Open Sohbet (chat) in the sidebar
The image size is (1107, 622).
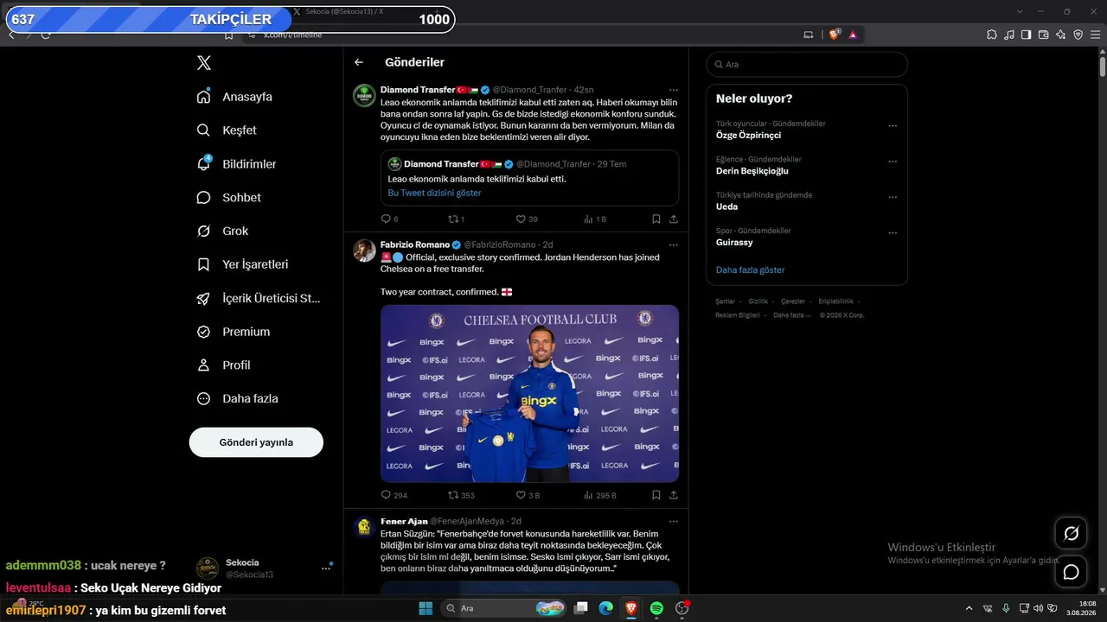click(228, 198)
